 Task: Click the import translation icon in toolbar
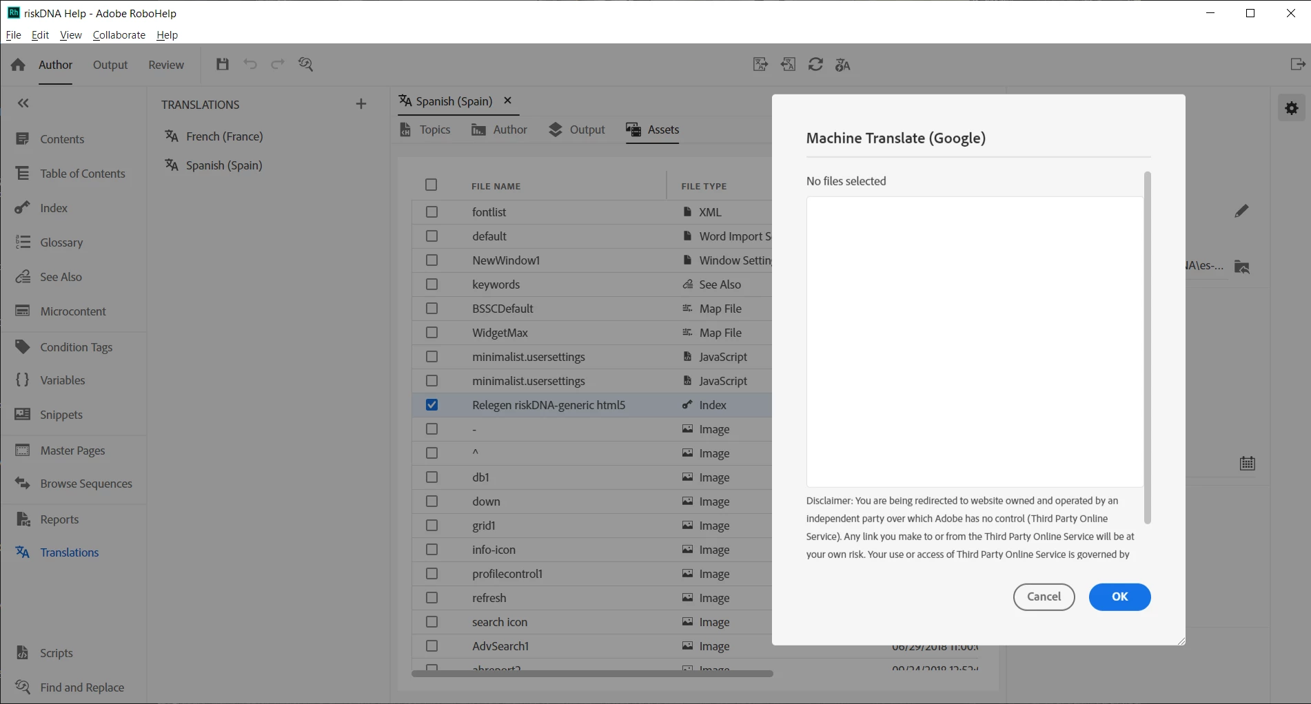[788, 65]
